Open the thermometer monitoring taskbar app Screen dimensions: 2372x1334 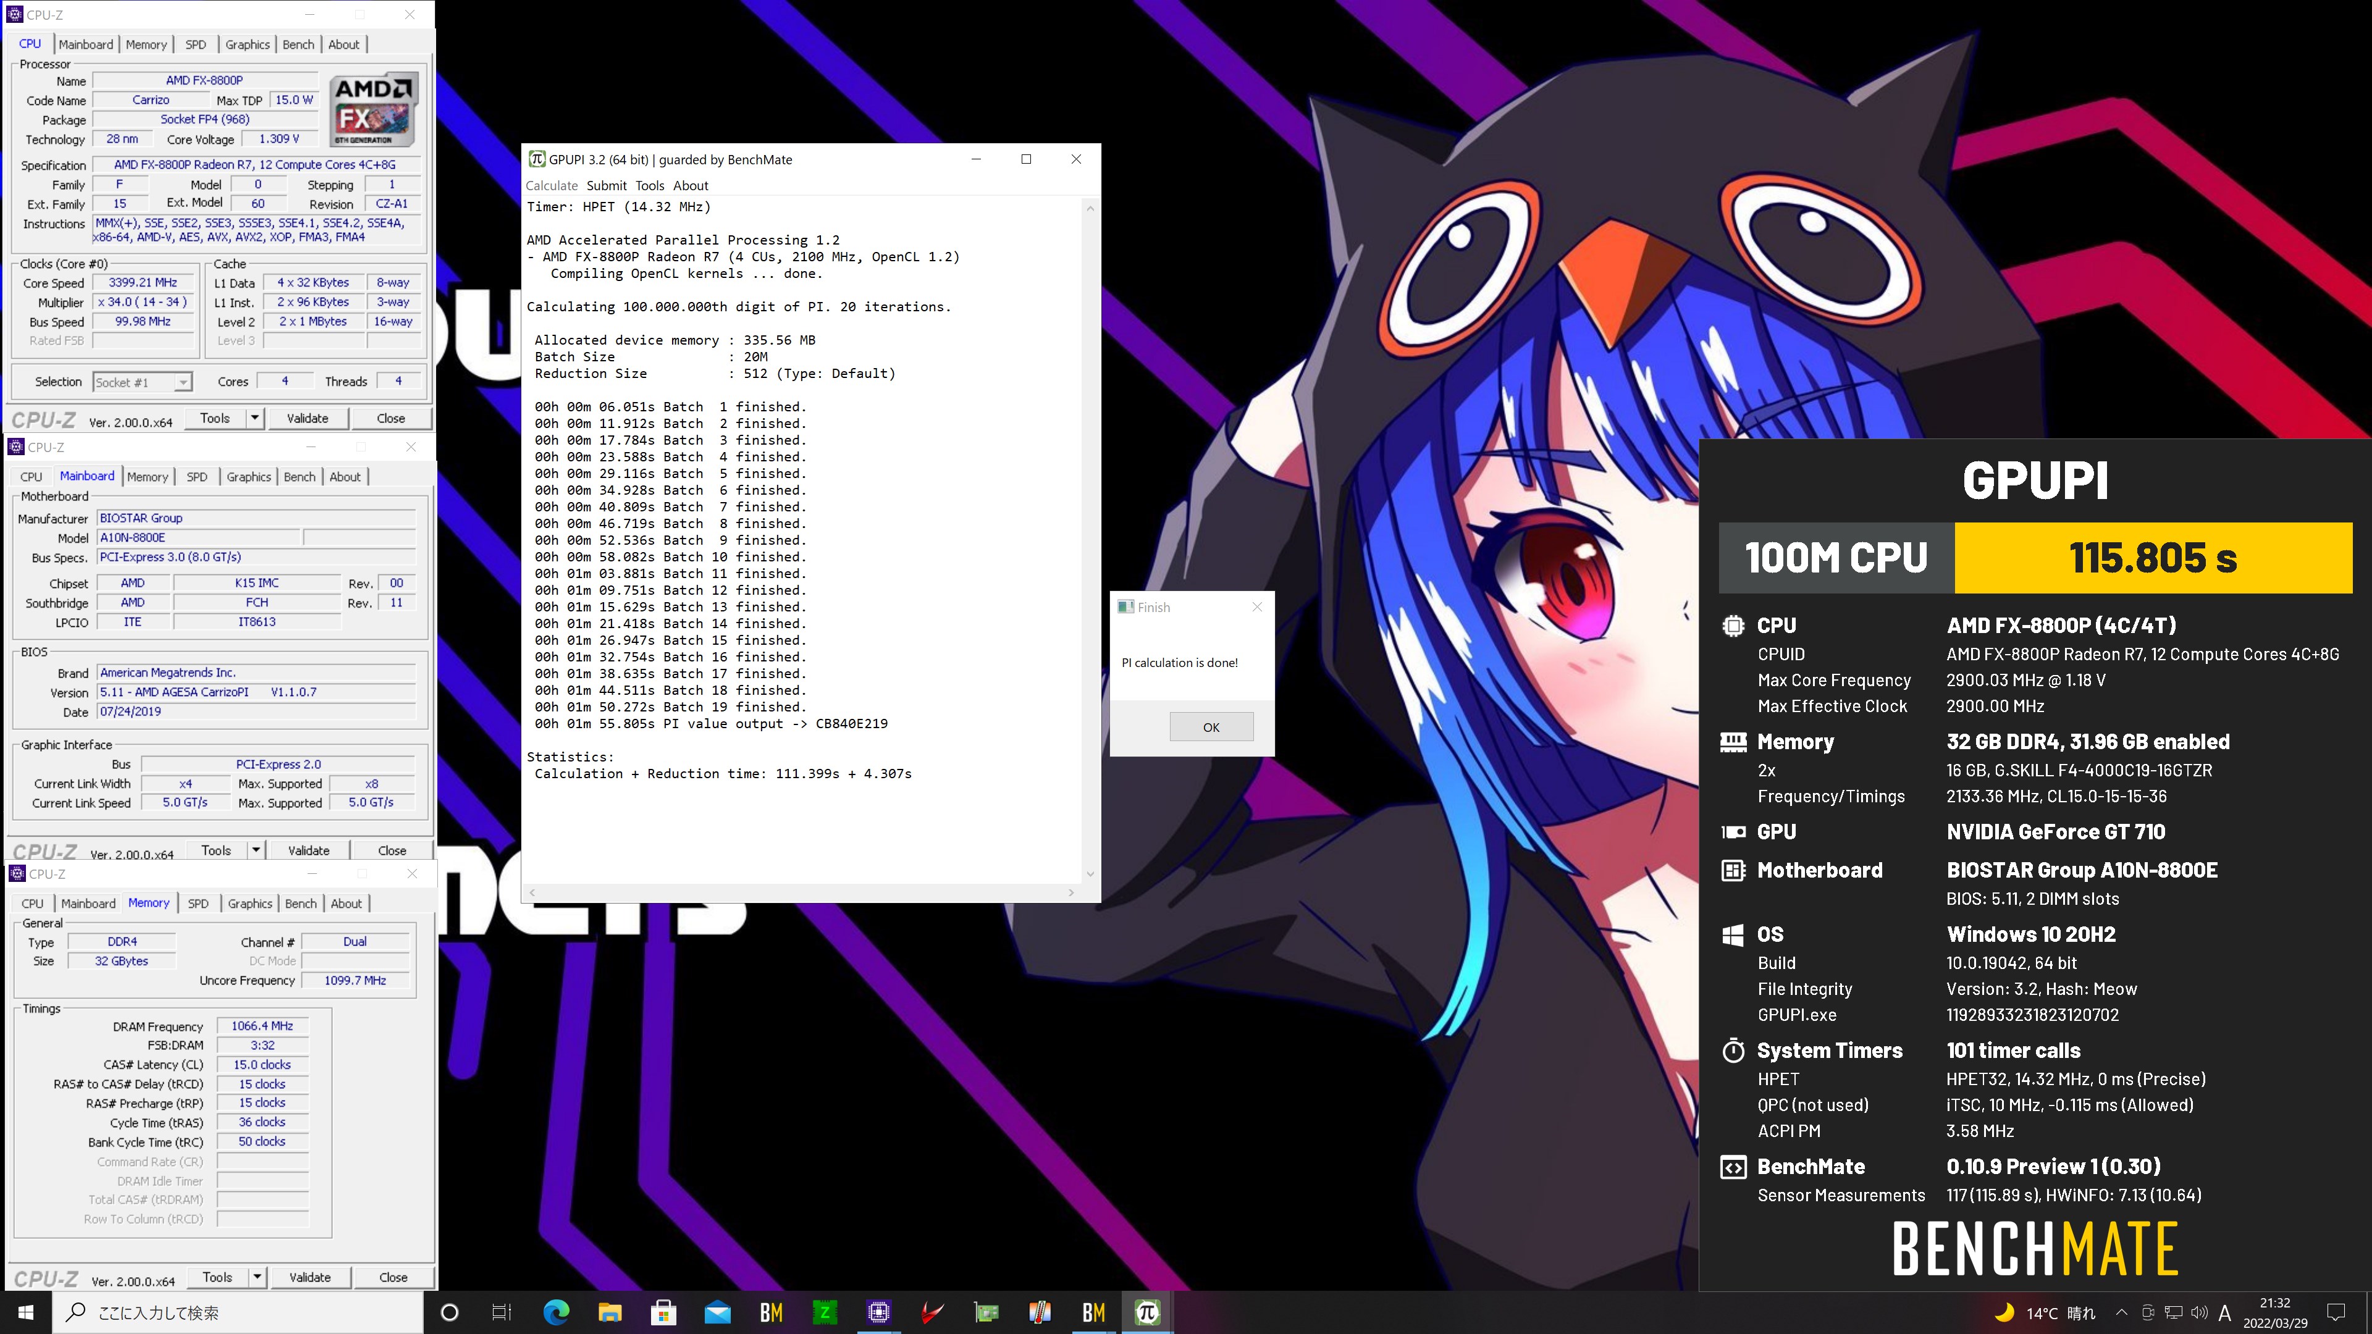point(1040,1313)
